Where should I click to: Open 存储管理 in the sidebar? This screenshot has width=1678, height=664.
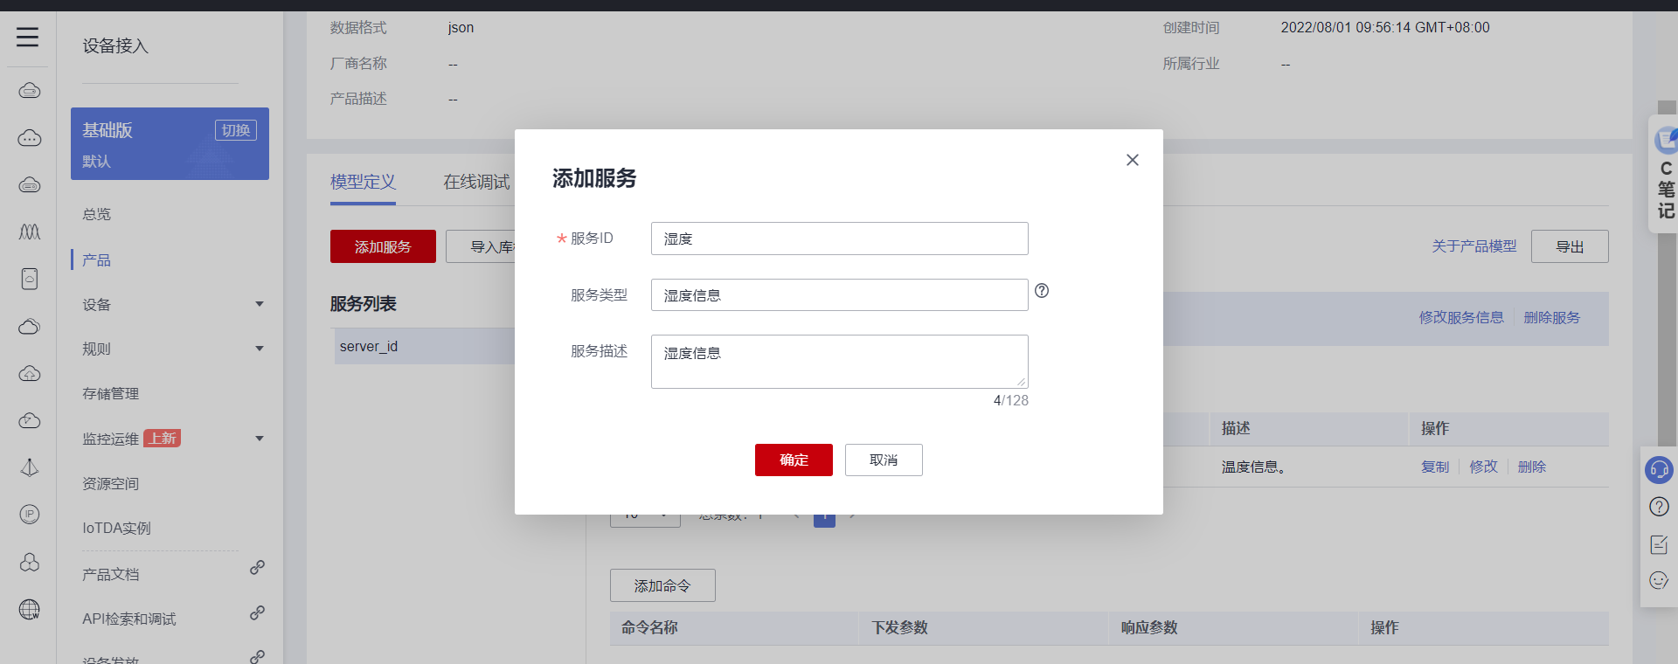tap(111, 394)
